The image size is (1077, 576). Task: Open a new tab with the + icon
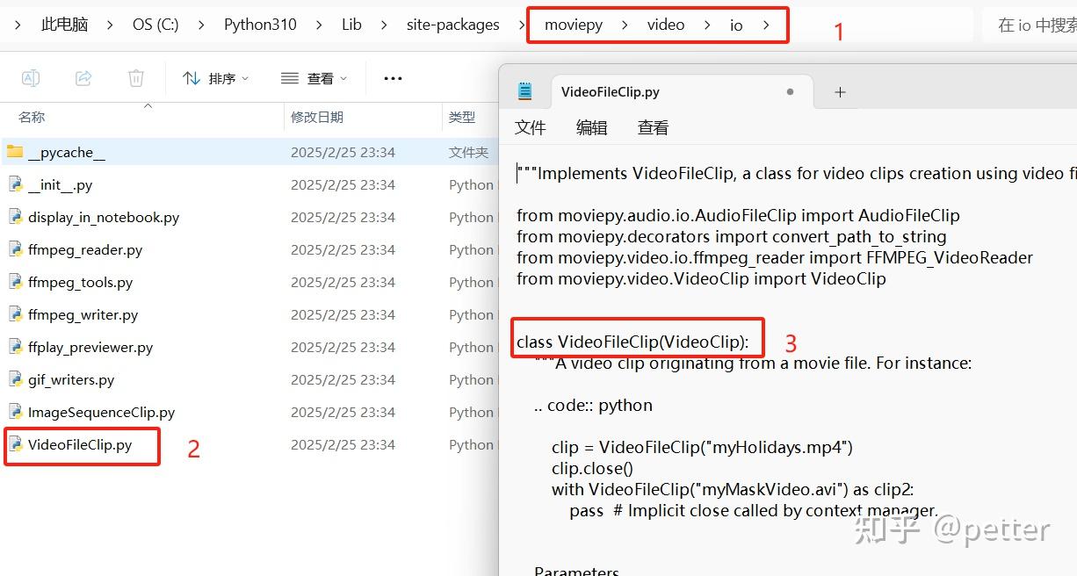pyautogui.click(x=840, y=90)
